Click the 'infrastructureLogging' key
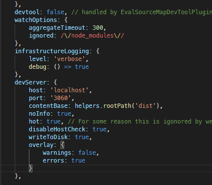The width and height of the screenshot is (212, 185). (52, 51)
